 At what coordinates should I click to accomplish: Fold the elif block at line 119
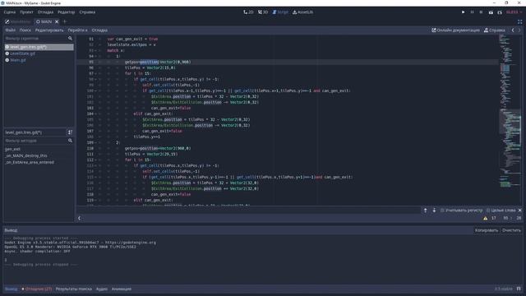(96, 201)
